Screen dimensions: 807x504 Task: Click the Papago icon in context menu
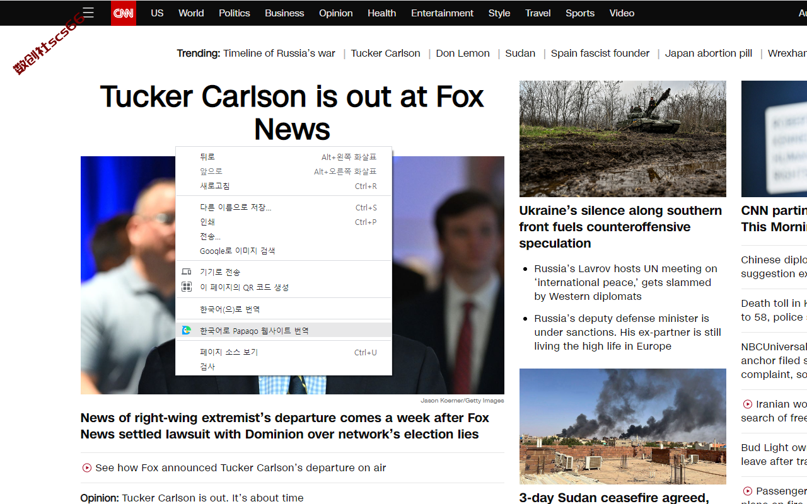tap(187, 330)
